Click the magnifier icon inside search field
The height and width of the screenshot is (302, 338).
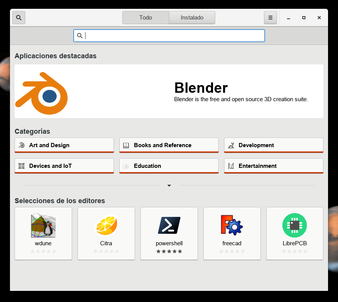pos(80,36)
